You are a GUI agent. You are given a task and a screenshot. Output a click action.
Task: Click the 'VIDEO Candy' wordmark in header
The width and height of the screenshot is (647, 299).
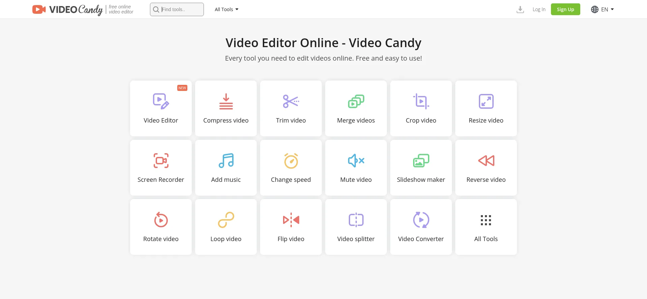76,9
